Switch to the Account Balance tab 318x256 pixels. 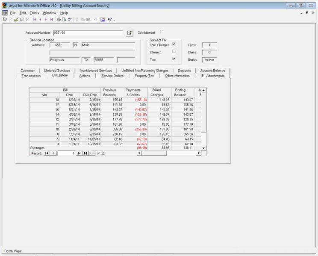[213, 71]
